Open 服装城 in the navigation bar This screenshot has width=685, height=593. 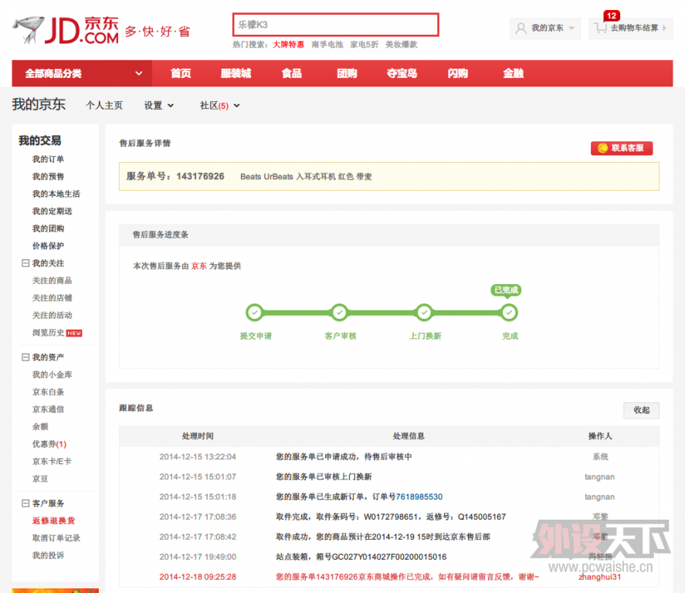[236, 73]
